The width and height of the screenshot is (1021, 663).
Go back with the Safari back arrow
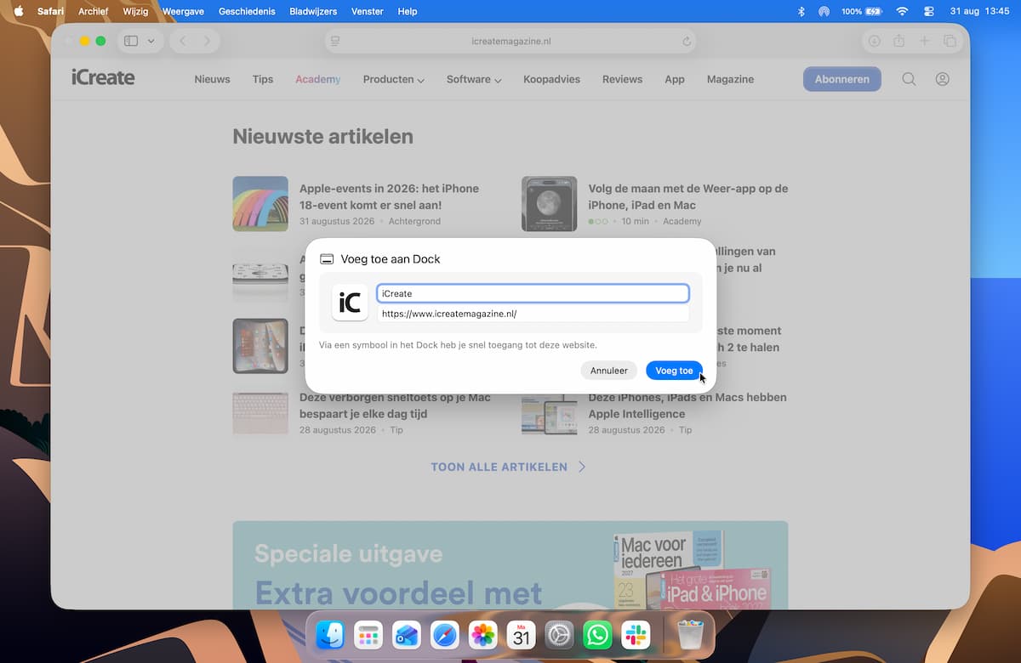[183, 41]
